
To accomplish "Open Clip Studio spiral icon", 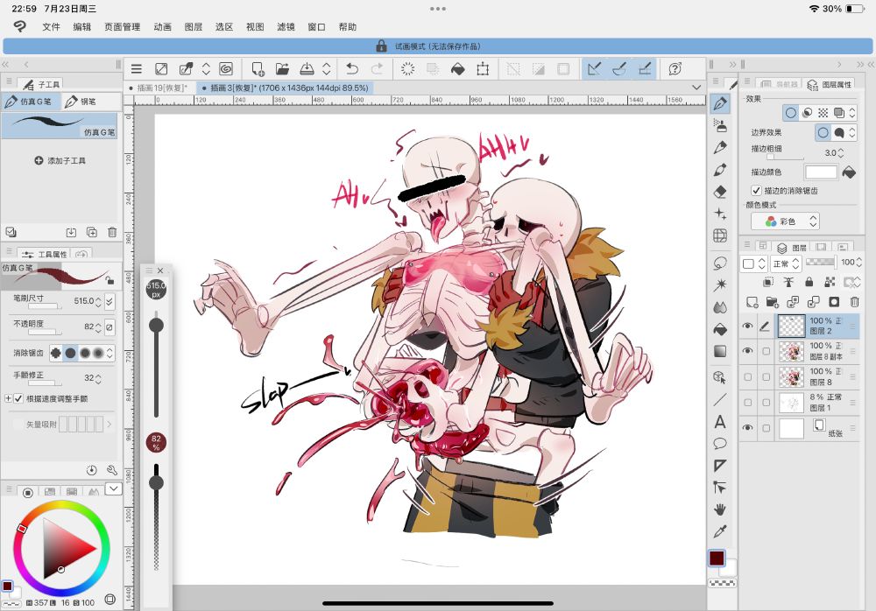I will [226, 68].
